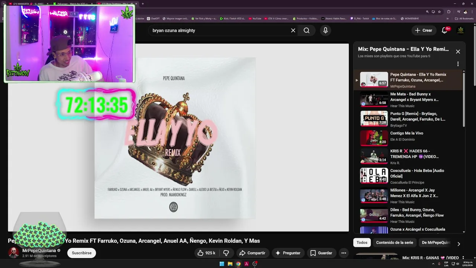Open the OBS taskbar icon
This screenshot has width=476, height=268.
(x=255, y=264)
